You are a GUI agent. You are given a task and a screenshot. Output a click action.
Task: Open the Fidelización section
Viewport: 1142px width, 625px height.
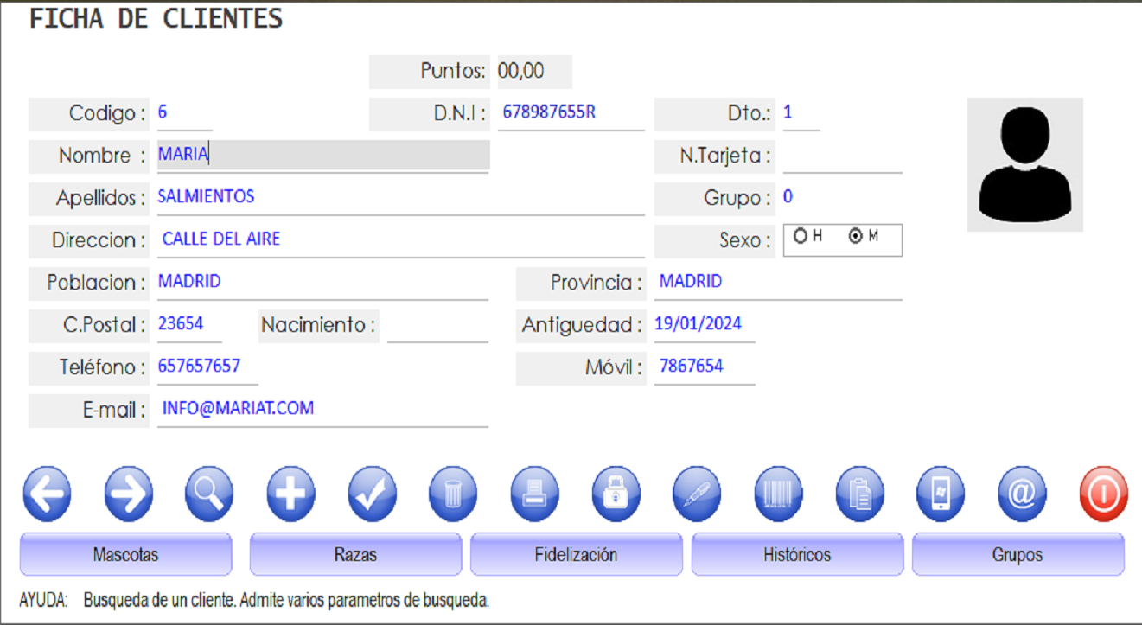tap(576, 554)
